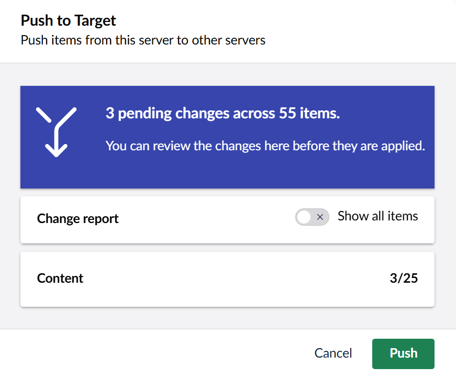456x378 pixels.
Task: Click the grey area below the Content card
Action: 227,317
